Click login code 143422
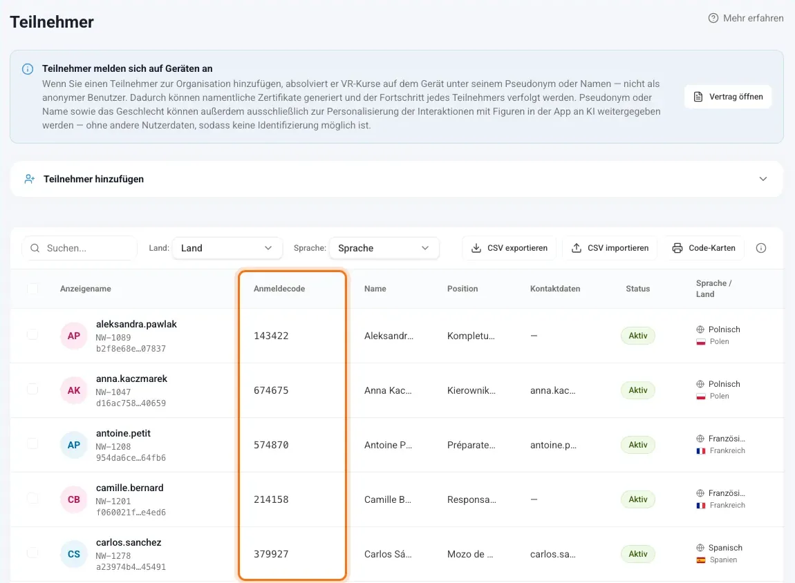Image resolution: width=795 pixels, height=583 pixels. 271,336
